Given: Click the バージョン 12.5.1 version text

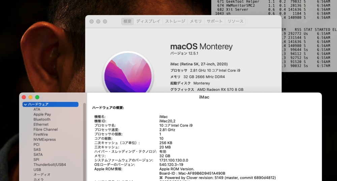Looking at the screenshot, I should [x=184, y=53].
